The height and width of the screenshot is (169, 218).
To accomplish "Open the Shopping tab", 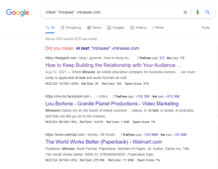I will point(71,28).
